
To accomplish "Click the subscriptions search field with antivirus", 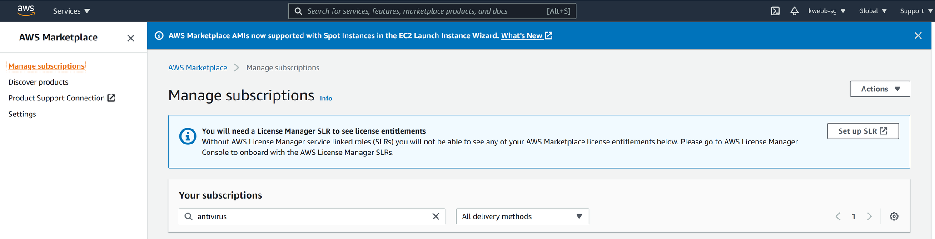I will [312, 216].
